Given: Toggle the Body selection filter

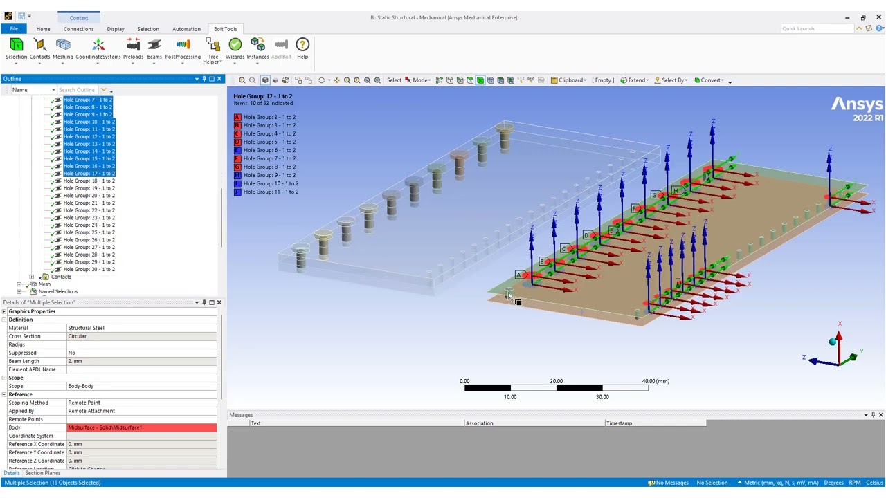Looking at the screenshot, I should click(x=480, y=80).
